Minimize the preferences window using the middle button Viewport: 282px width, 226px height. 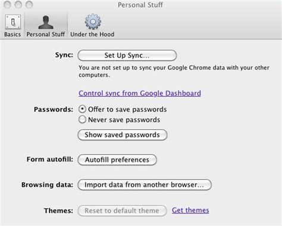(x=18, y=5)
